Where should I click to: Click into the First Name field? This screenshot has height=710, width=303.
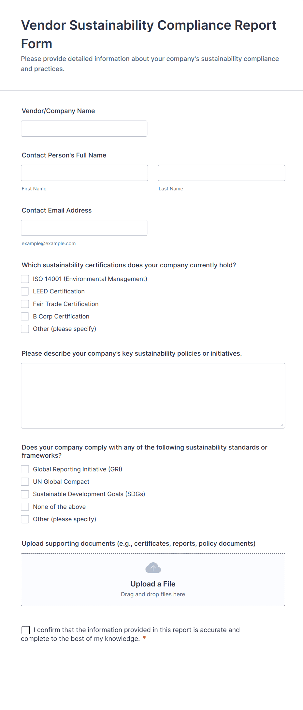click(84, 173)
